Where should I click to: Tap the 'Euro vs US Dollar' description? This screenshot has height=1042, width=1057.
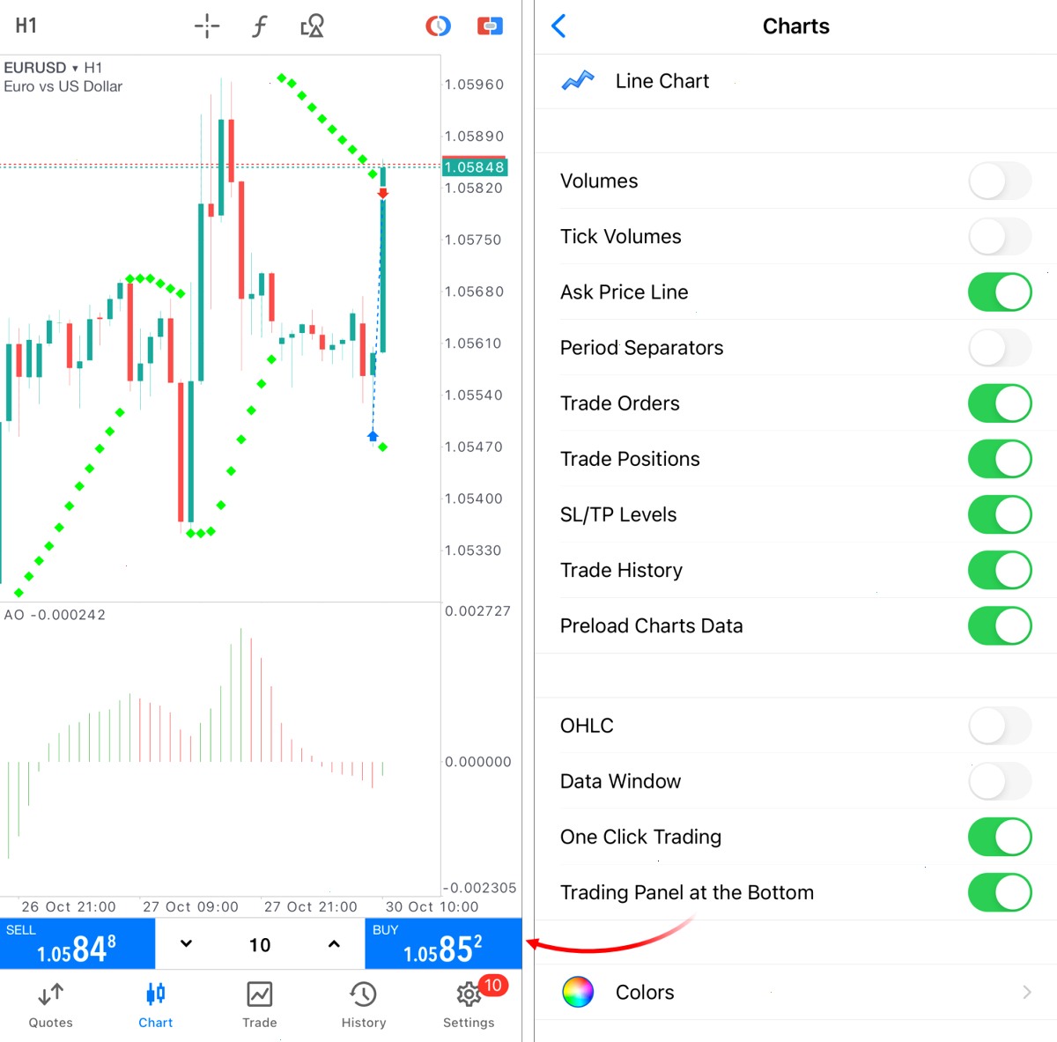63,86
